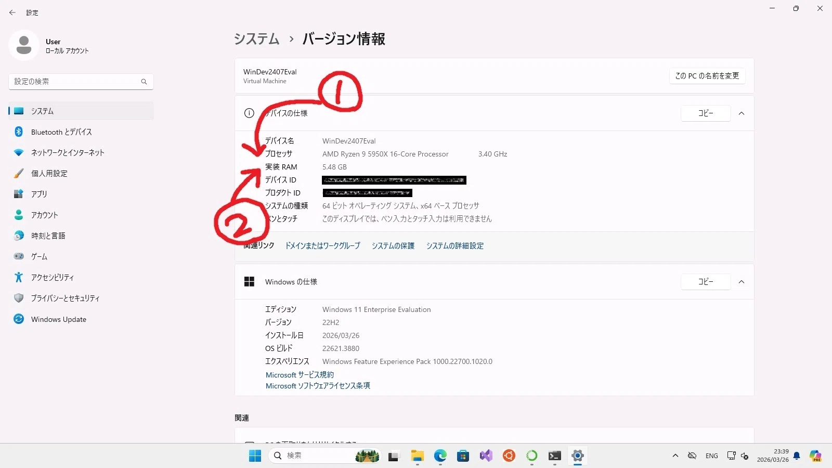Click the game controller icon
The height and width of the screenshot is (468, 832).
coord(19,256)
